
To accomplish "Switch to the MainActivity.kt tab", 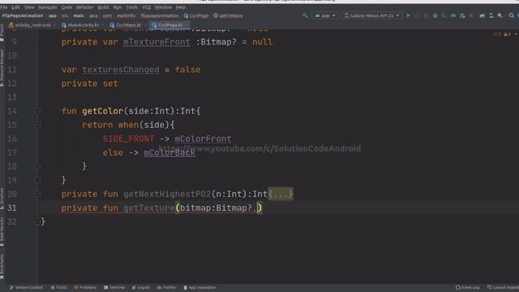I will (83, 25).
